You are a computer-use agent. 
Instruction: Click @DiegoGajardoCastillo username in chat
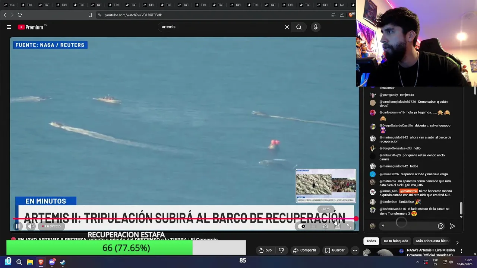(x=396, y=125)
